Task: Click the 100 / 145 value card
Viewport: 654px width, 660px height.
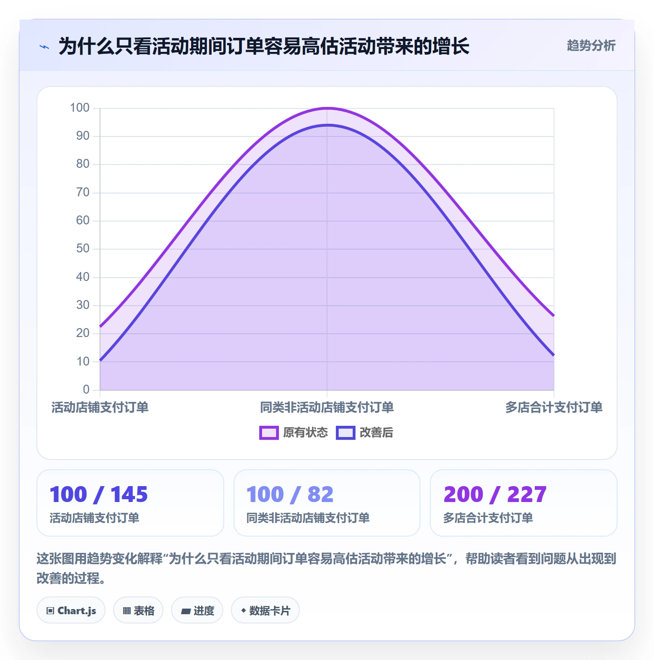Action: (x=130, y=503)
